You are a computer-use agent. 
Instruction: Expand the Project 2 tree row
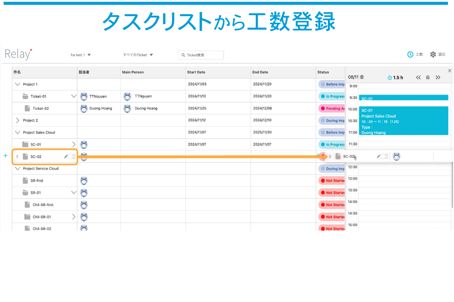[x=18, y=120]
